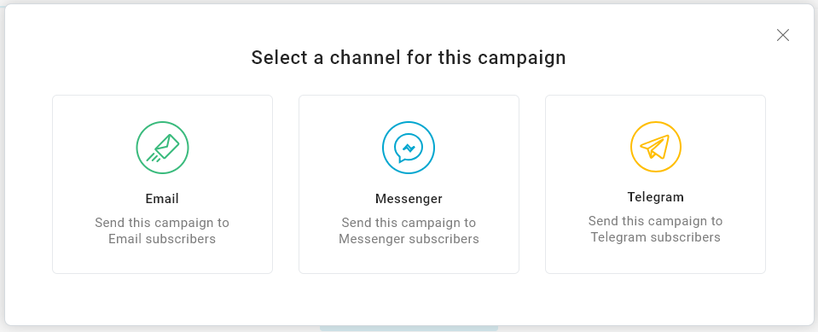
Task: Click the bold "Email" title
Action: coord(162,198)
